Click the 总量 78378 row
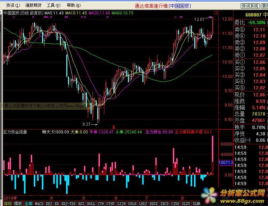The image size is (268, 206). coord(250,114)
